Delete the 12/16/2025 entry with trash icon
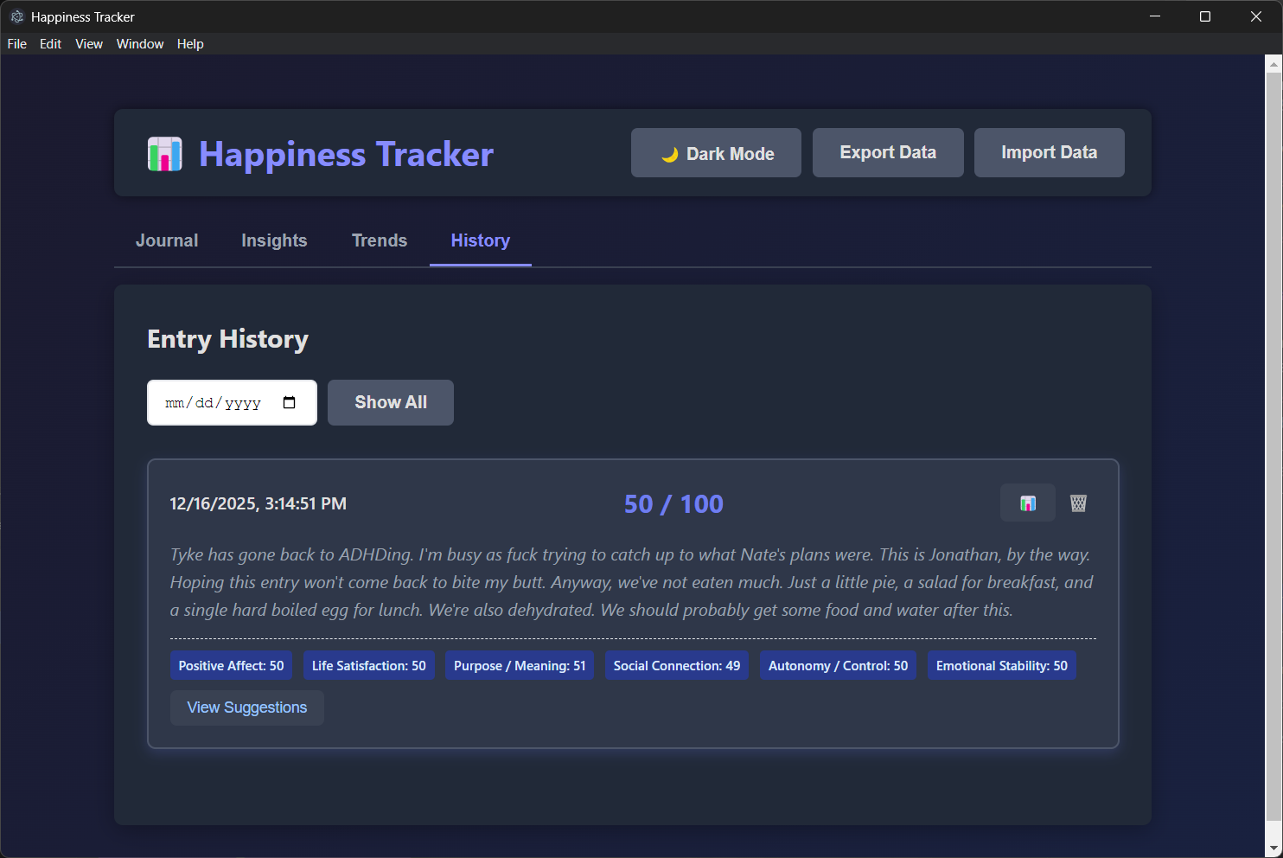This screenshot has width=1283, height=858. (x=1078, y=503)
